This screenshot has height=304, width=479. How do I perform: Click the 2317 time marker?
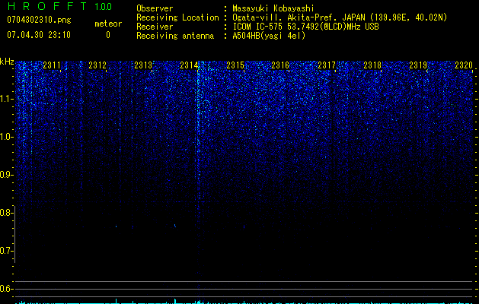click(327, 65)
